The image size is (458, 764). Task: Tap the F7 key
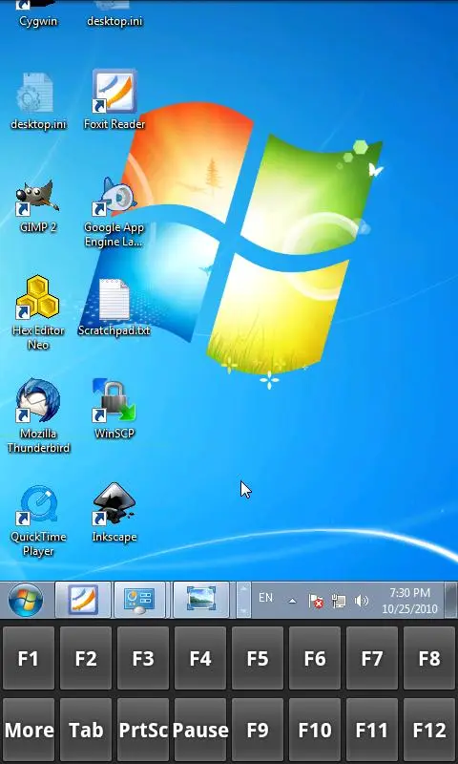pos(372,658)
